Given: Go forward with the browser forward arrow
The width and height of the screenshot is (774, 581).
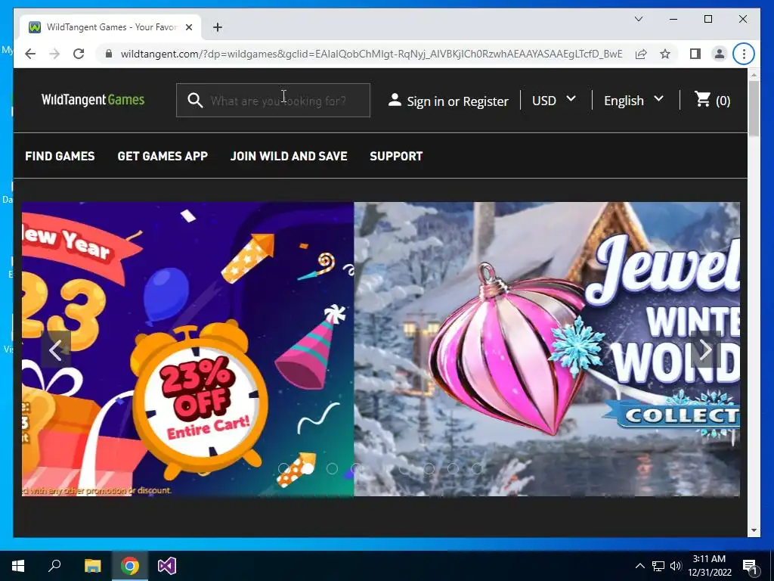Looking at the screenshot, I should (x=54, y=54).
